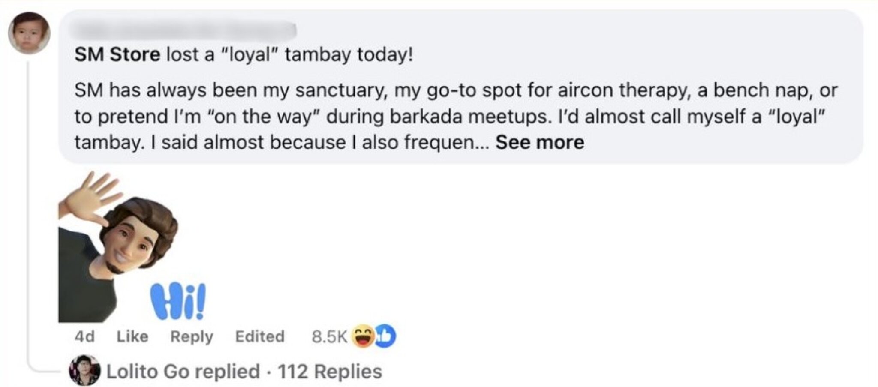Screen dimensions: 878x387
Task: Like this comment
Action: point(132,337)
